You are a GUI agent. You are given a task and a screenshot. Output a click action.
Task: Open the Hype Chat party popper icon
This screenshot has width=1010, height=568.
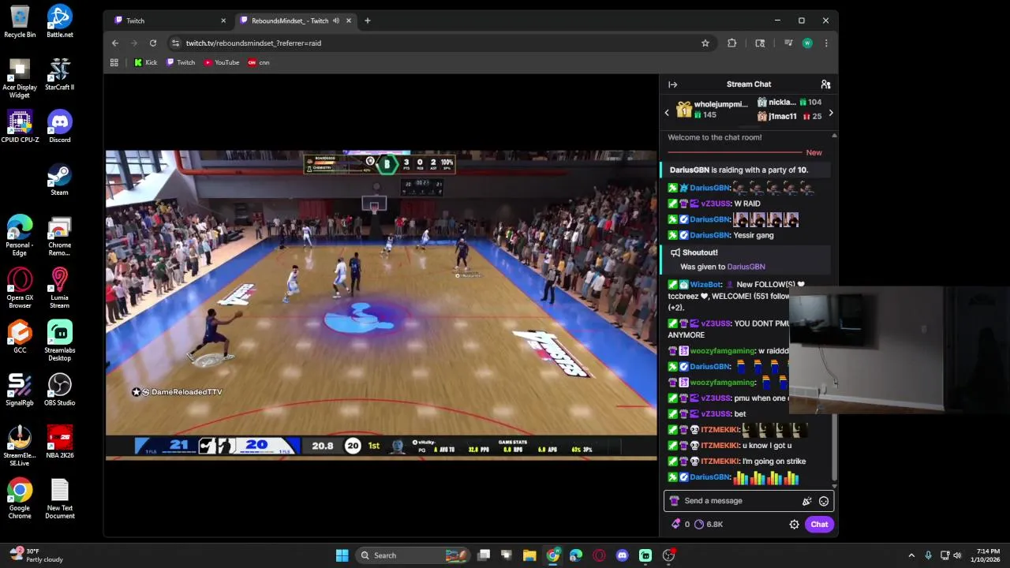[x=806, y=501]
